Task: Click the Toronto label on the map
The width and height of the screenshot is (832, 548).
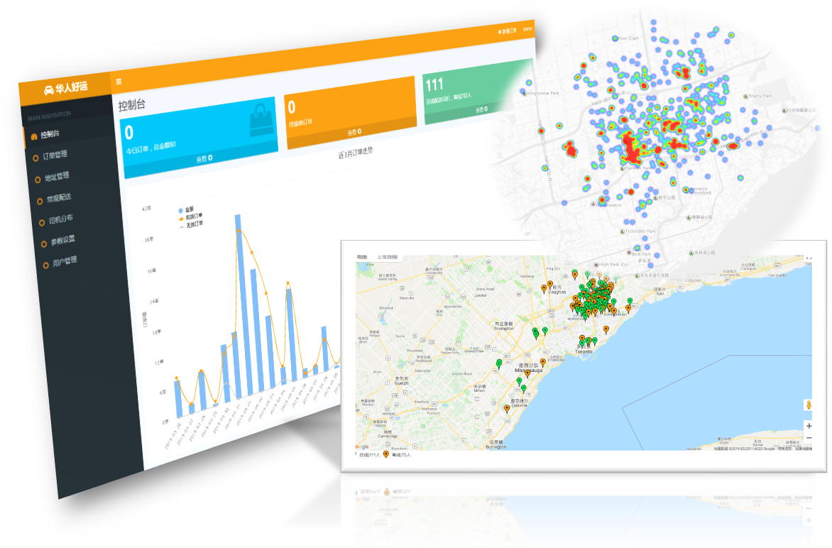Action: 584,351
